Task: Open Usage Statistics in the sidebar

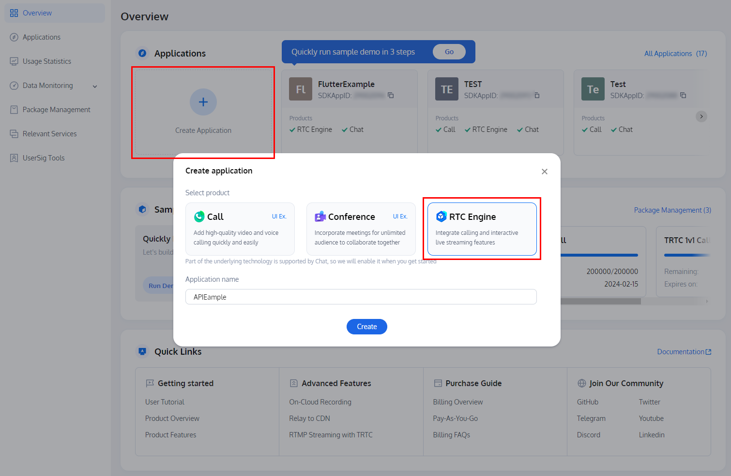Action: (x=46, y=61)
